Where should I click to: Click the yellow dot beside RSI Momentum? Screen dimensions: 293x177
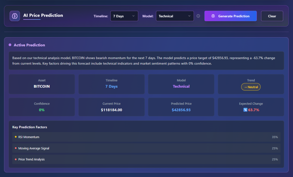[x=15, y=137]
